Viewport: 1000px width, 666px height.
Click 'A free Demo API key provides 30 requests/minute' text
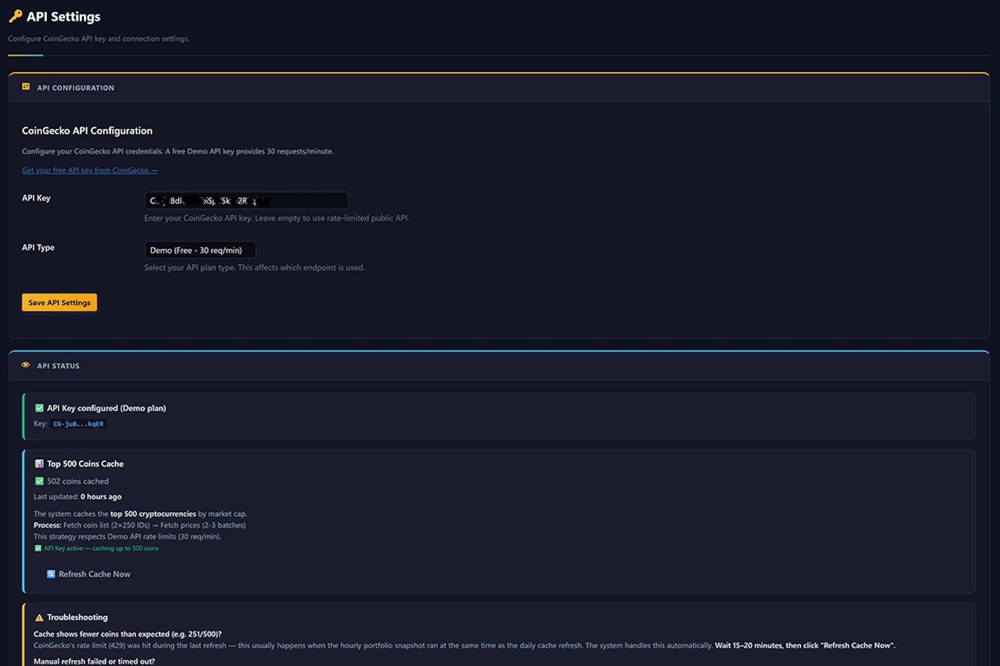tap(249, 151)
